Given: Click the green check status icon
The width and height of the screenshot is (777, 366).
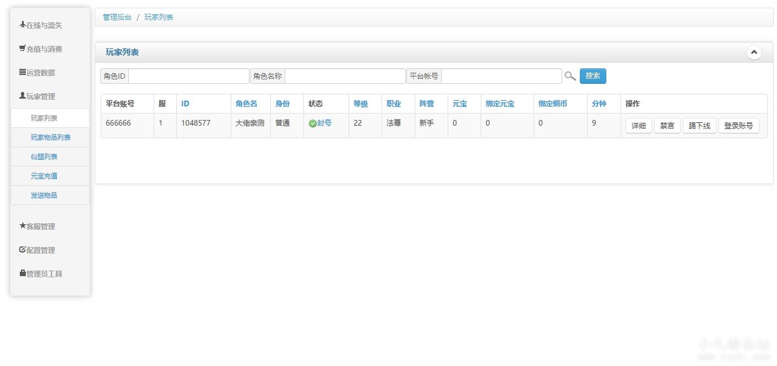Looking at the screenshot, I should [312, 123].
